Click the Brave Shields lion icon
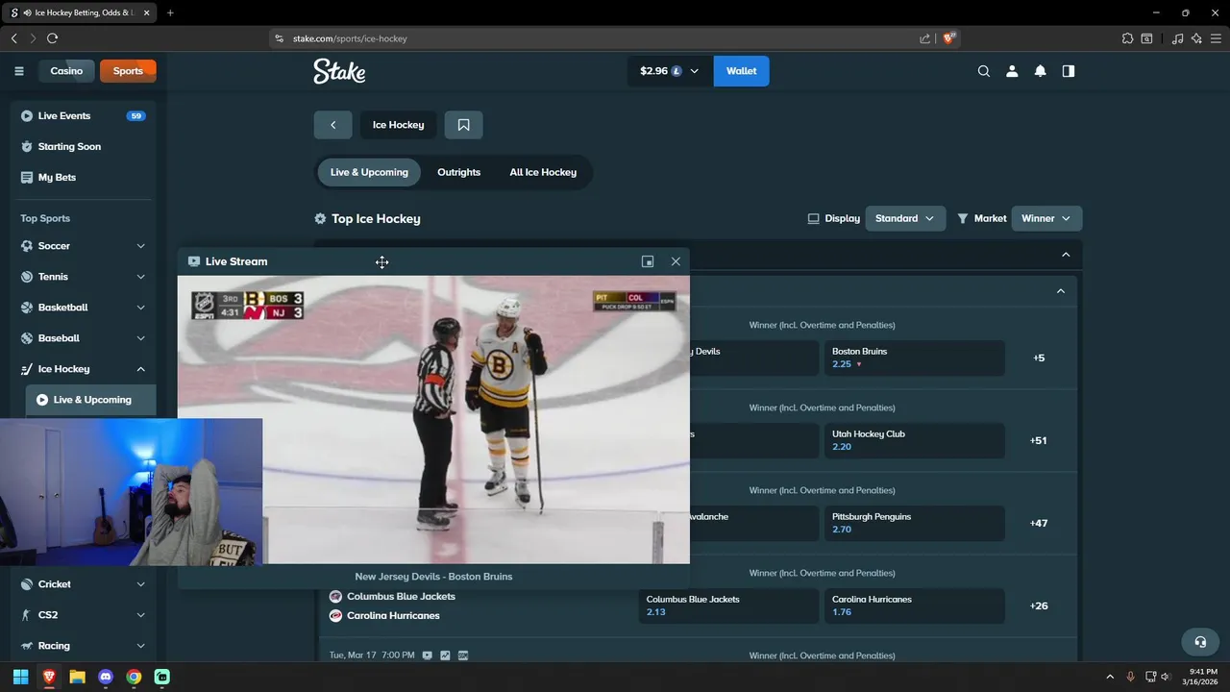Viewport: 1230px width, 692px height. [x=948, y=38]
